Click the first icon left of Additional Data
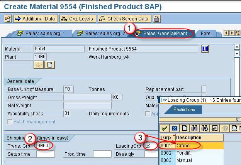The image size is (241, 165). coord(8,19)
